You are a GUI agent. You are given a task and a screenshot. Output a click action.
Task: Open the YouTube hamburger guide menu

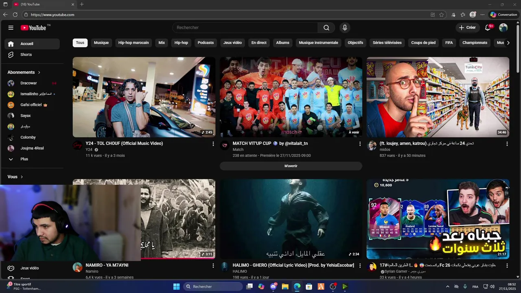point(11,28)
